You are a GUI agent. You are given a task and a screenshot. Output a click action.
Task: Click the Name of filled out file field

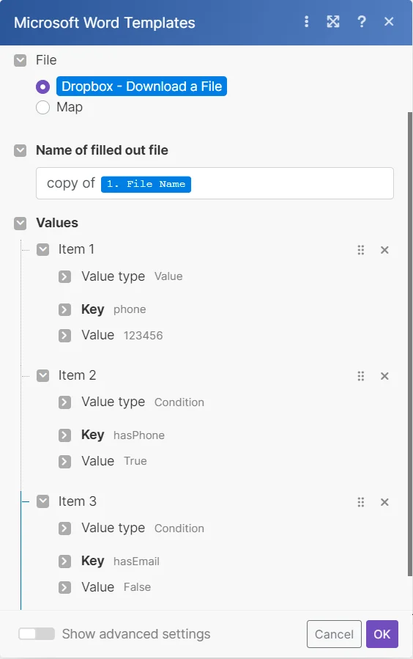(x=215, y=183)
